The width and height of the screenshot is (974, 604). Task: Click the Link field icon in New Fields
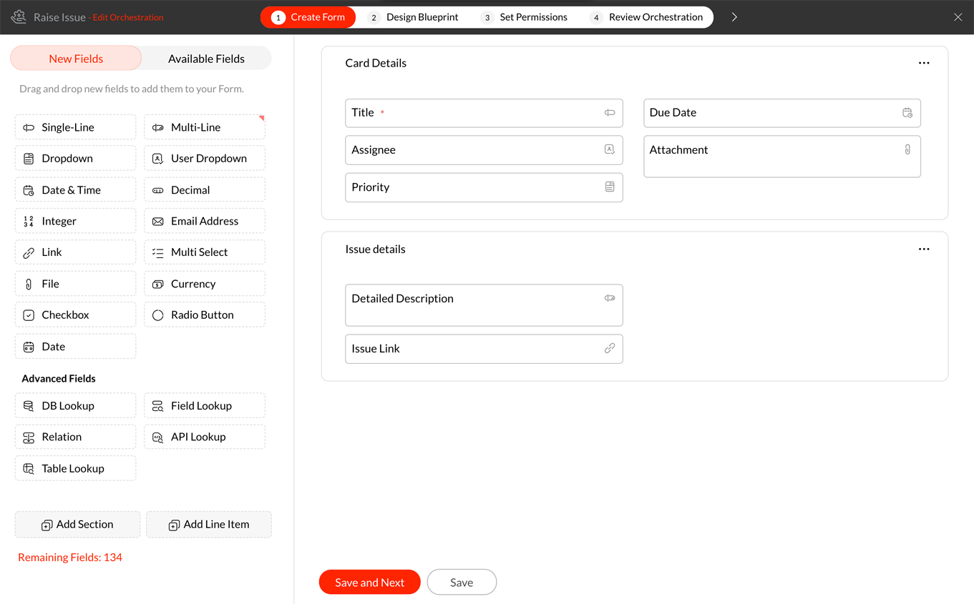coord(29,252)
